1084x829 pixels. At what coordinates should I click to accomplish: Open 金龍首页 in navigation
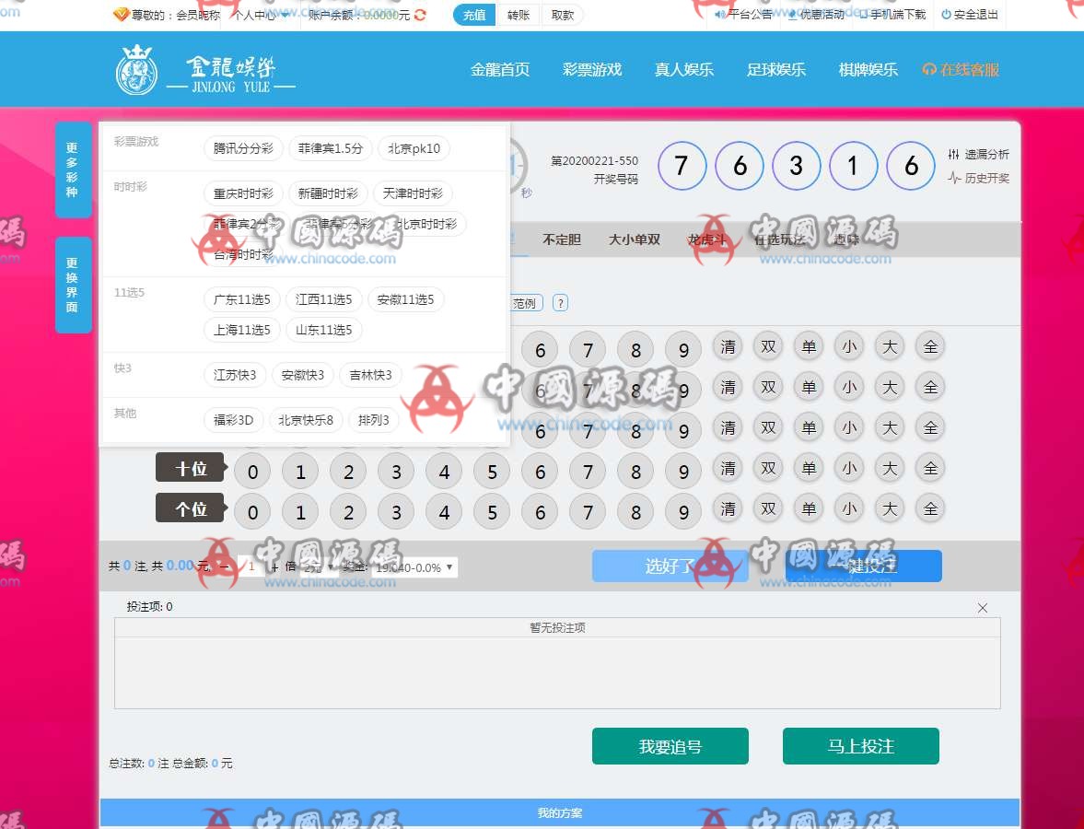[x=500, y=70]
